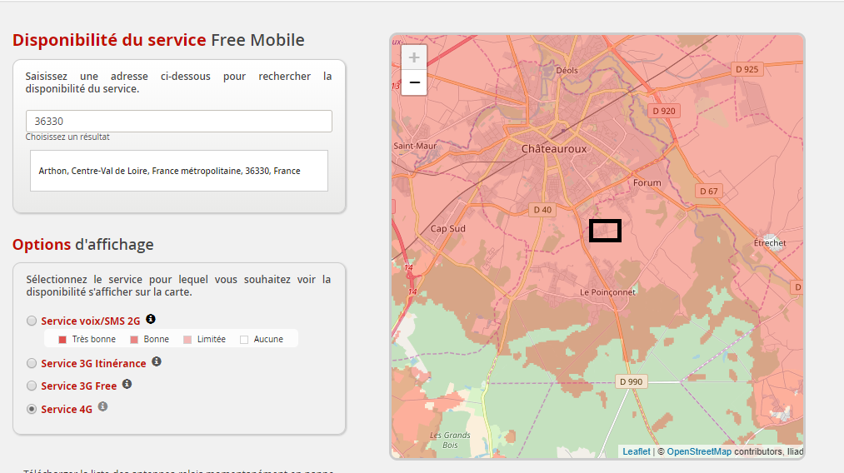The height and width of the screenshot is (473, 844).
Task: Choose the Service 3G Free radio option
Action: coord(32,386)
